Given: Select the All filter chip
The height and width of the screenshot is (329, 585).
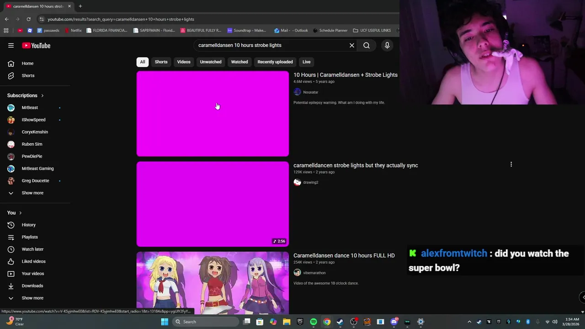Looking at the screenshot, I should point(143,62).
